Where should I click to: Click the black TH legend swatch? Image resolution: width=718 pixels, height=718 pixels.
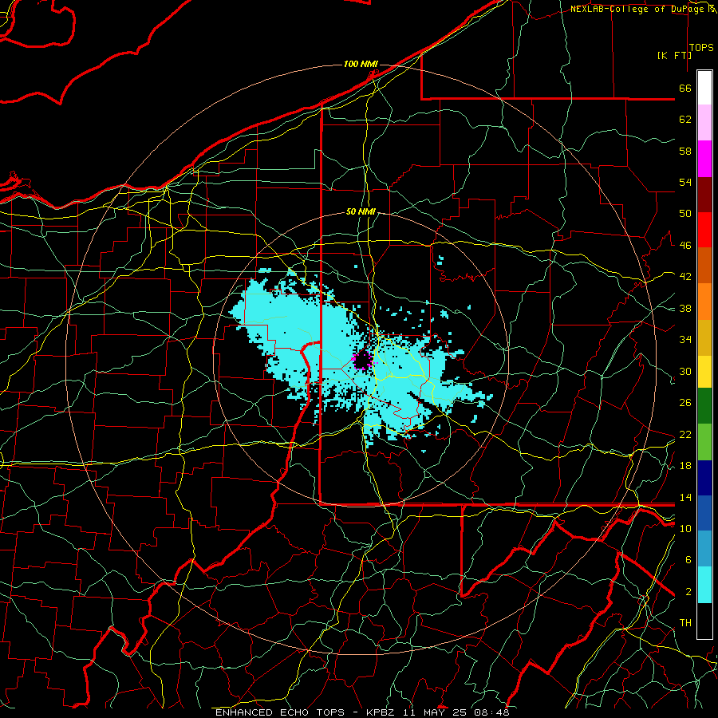pyautogui.click(x=704, y=621)
